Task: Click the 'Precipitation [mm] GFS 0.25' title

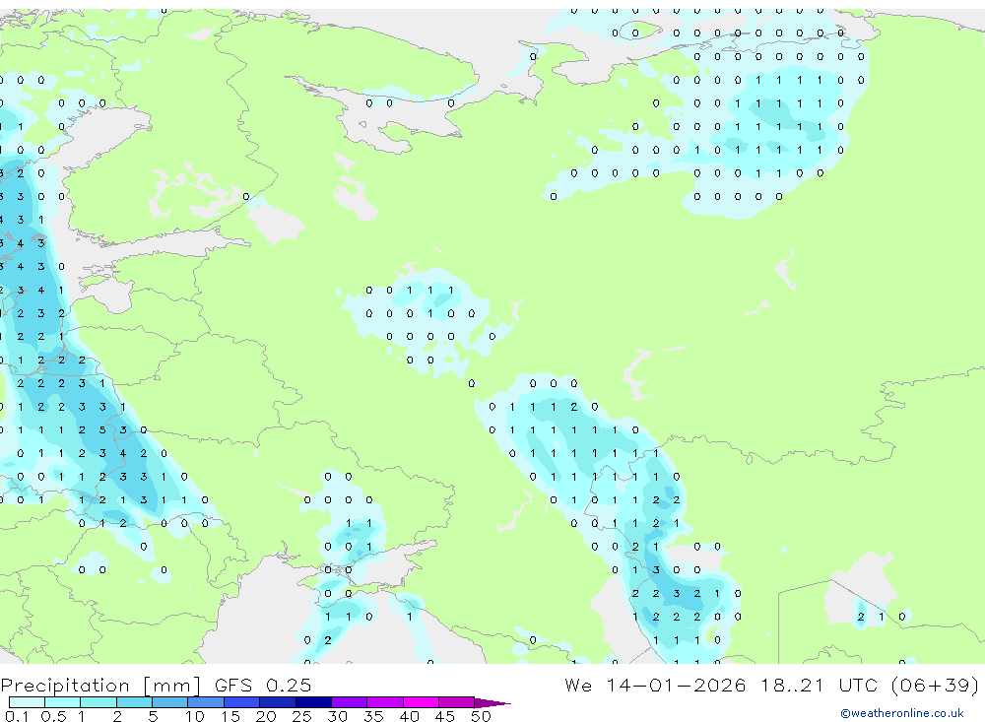Action: pyautogui.click(x=156, y=685)
